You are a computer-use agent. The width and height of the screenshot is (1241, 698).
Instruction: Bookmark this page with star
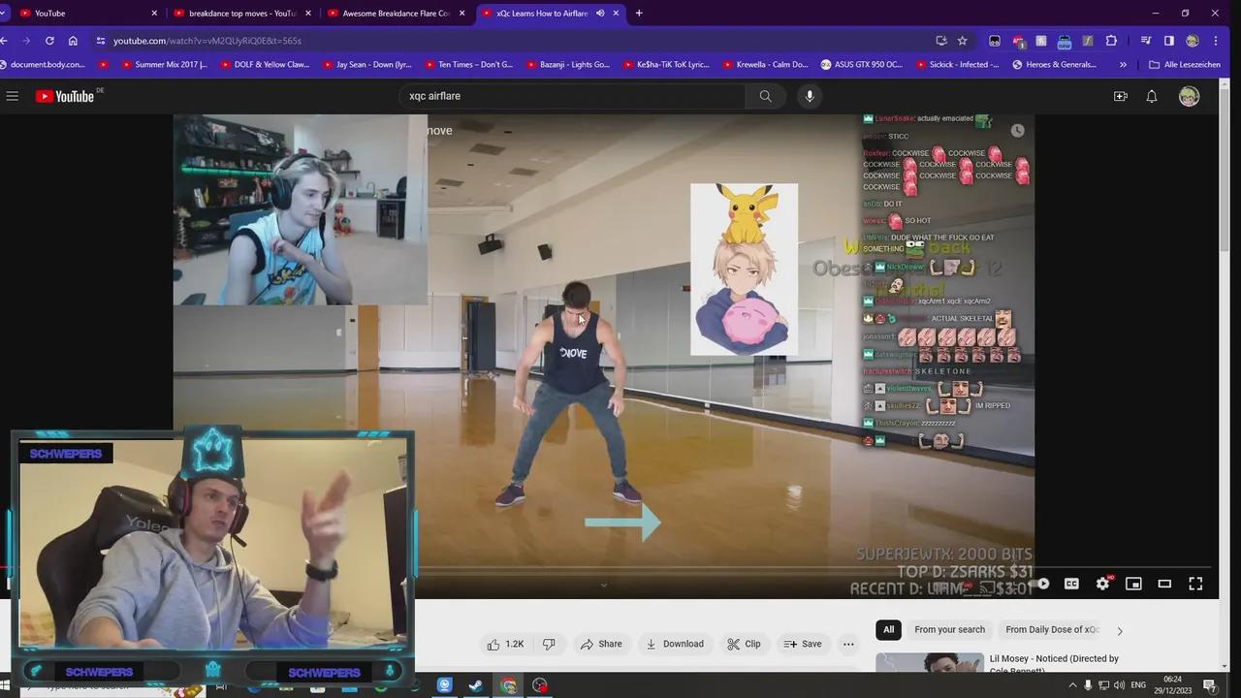pos(963,41)
